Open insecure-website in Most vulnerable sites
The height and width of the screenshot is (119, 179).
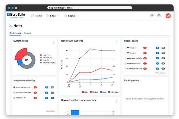coord(23,87)
